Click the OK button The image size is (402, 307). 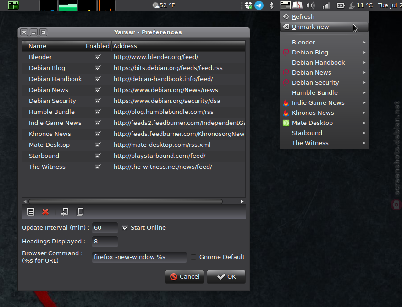226,276
